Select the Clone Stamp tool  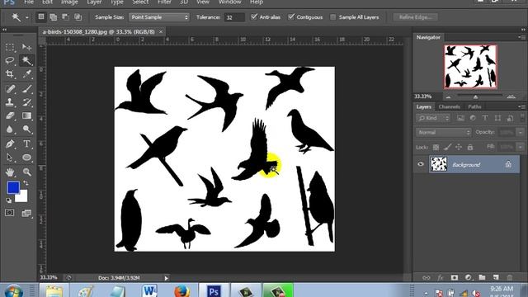[x=10, y=102]
